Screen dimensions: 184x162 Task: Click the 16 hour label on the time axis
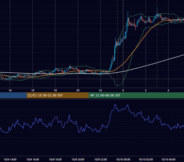[x=33, y=90]
